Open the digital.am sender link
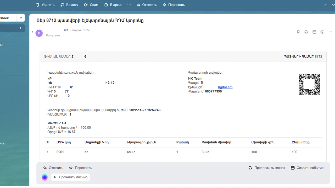Screen dimensions: 335x188 [226, 87]
